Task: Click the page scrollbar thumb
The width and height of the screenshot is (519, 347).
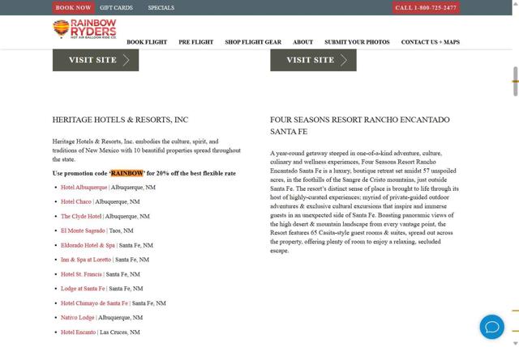Action: [516, 81]
